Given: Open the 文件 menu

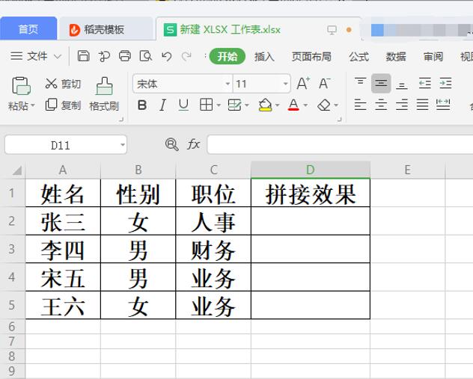Looking at the screenshot, I should (x=29, y=56).
